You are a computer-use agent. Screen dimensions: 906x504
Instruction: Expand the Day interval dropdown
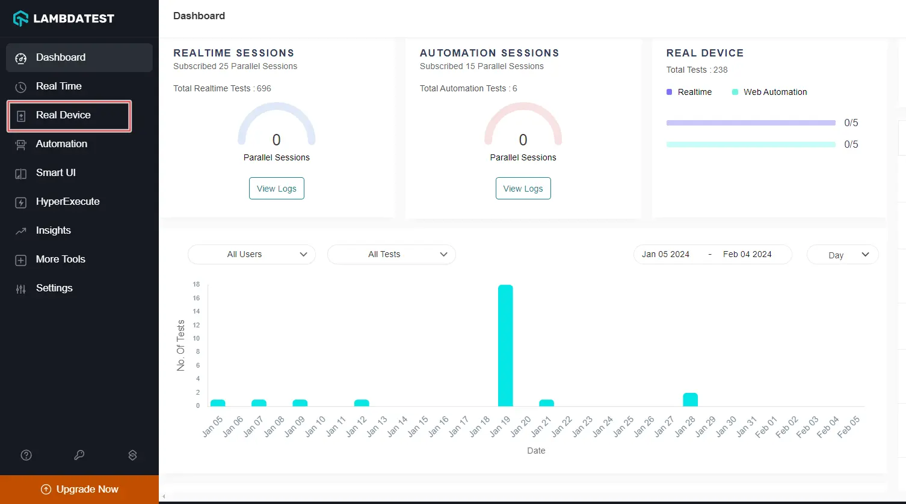[x=842, y=255]
